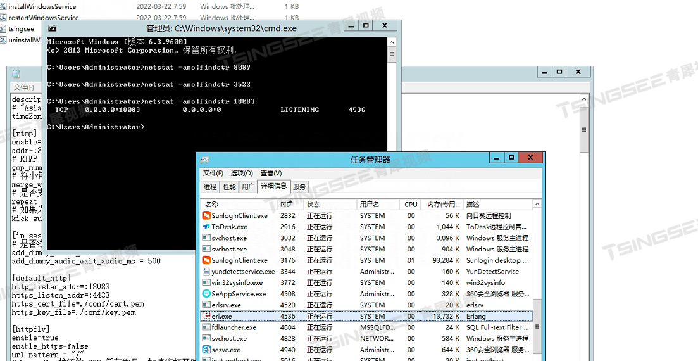
Task: Maximize the Notepad window
Action: pyautogui.click(x=559, y=72)
